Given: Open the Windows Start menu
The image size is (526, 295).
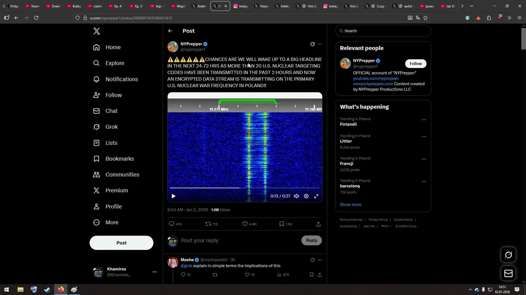Looking at the screenshot, I should [7, 290].
